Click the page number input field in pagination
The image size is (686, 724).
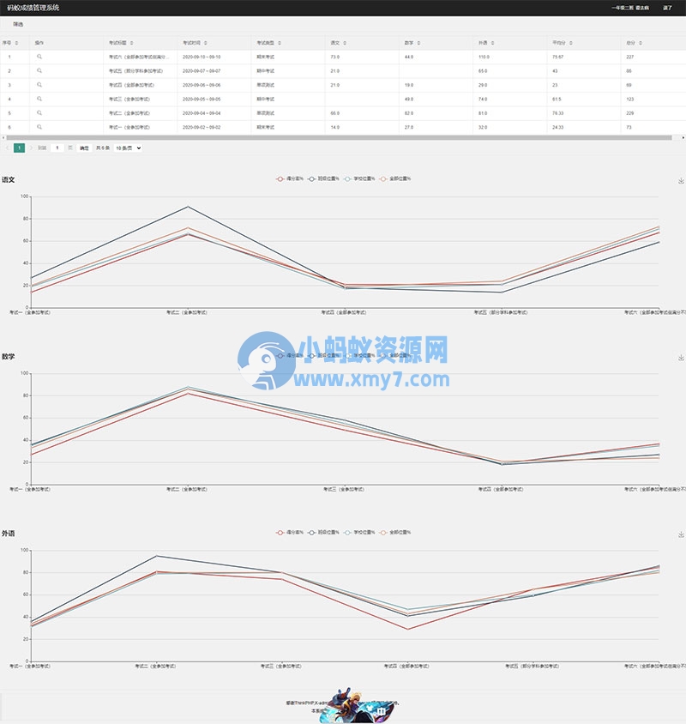click(x=56, y=147)
